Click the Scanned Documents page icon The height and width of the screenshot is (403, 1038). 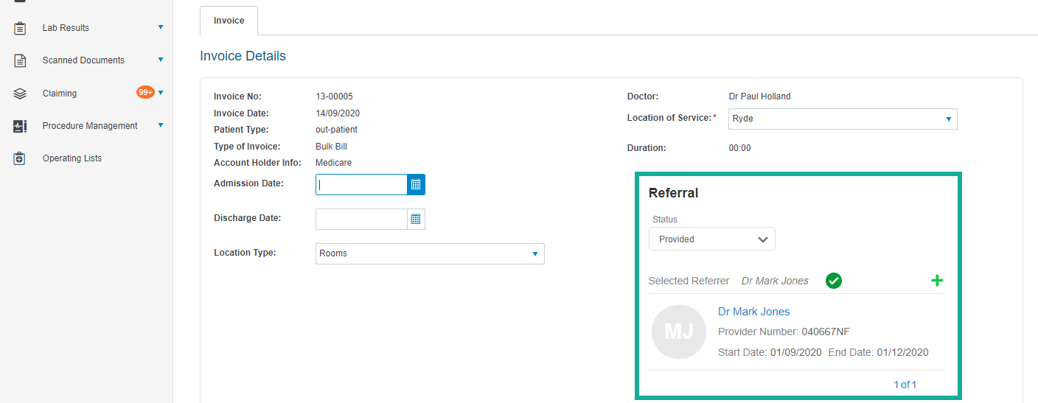pos(20,60)
